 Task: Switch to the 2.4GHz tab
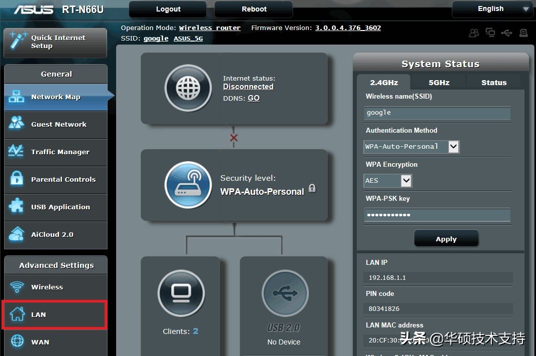(384, 83)
